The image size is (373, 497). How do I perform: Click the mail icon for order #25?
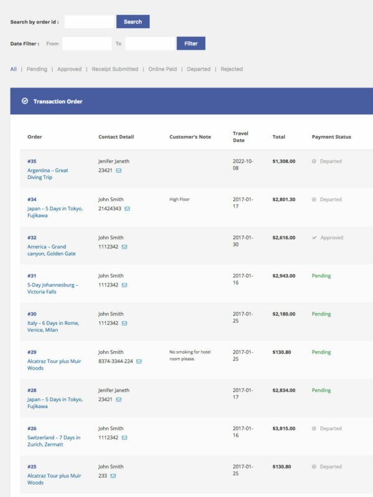(113, 476)
